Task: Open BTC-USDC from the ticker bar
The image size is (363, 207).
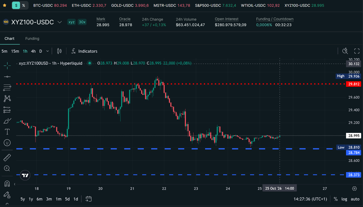Action: point(50,6)
